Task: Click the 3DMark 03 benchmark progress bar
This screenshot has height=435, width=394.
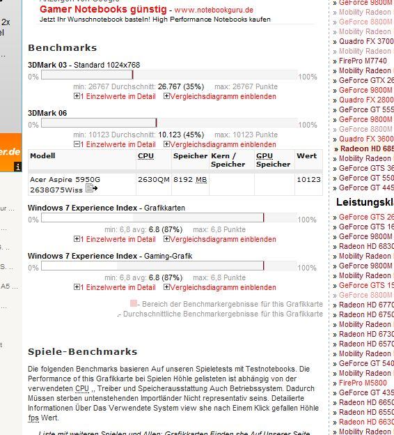Action: [169, 75]
